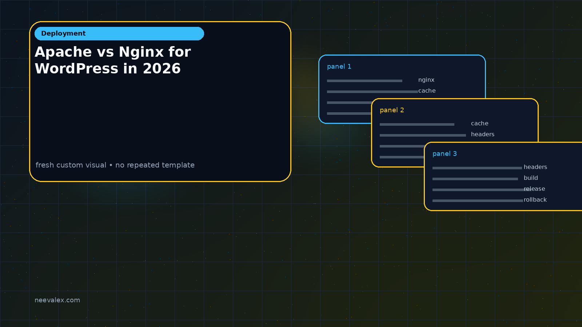Click the "panel 2" heading

pyautogui.click(x=392, y=110)
